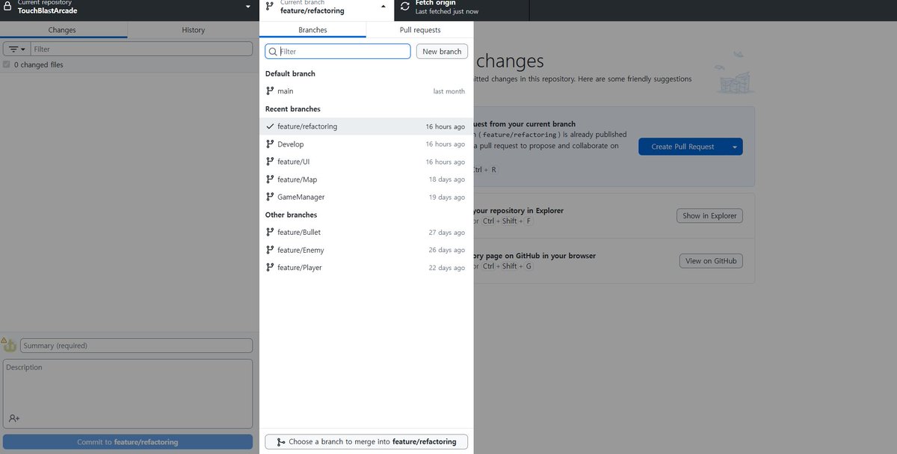The height and width of the screenshot is (454, 897).
Task: Open the Create Pull Request dropdown arrow
Action: [735, 147]
